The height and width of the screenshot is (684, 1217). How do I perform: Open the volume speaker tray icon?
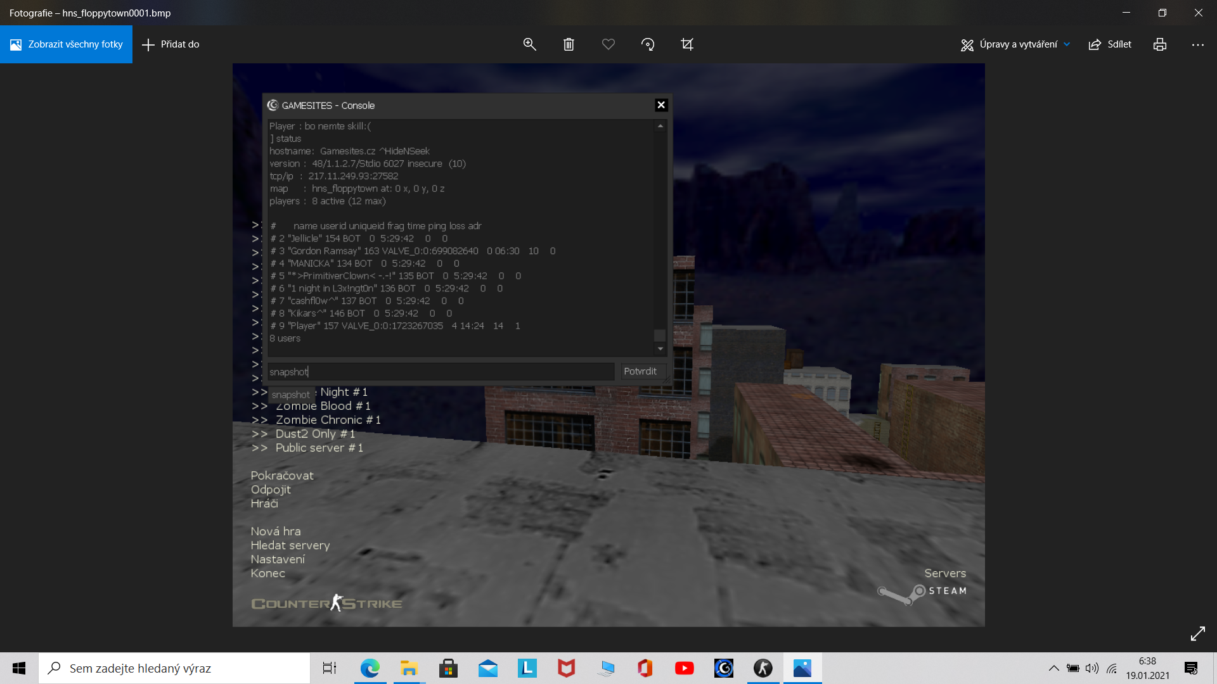point(1091,668)
